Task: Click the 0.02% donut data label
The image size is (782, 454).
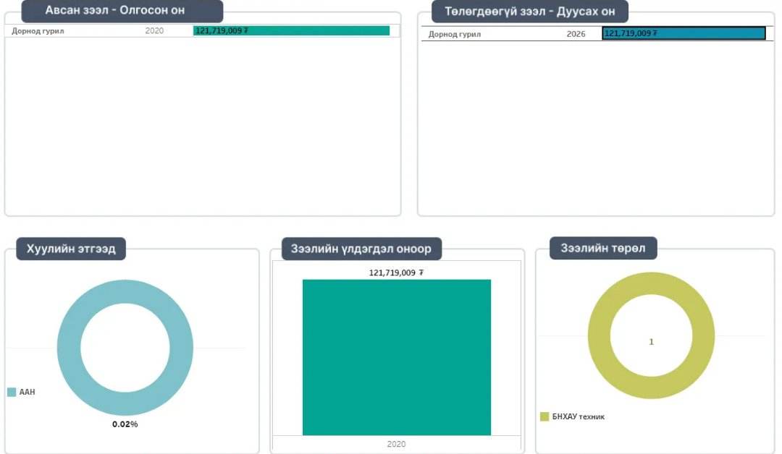Action: coord(125,424)
